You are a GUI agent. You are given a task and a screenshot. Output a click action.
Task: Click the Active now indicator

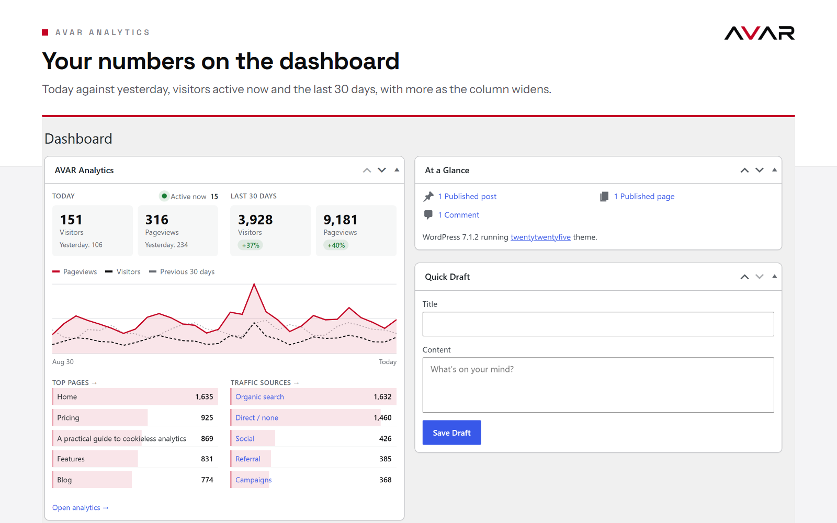[x=189, y=196]
